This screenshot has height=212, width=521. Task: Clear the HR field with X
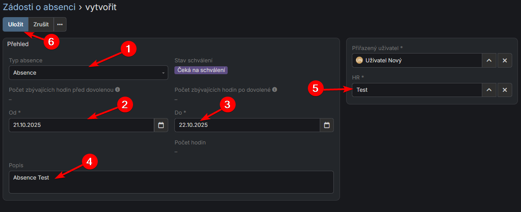pos(505,90)
